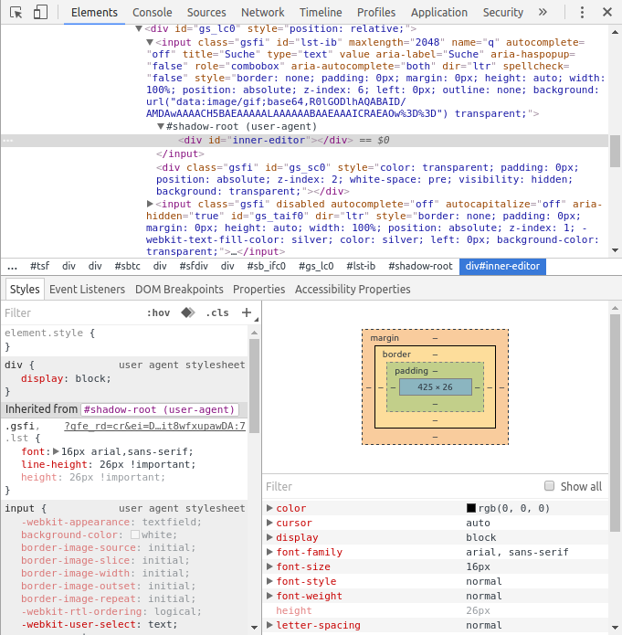Screen dimensions: 622x635
Task: Switch to the Console tab
Action: click(152, 13)
